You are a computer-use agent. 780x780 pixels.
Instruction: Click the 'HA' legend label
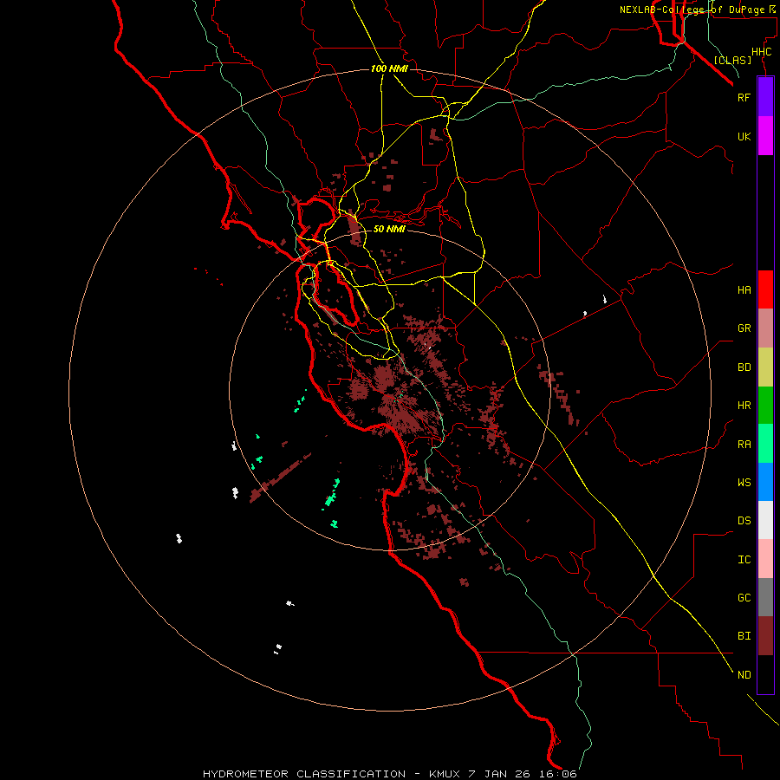coord(744,290)
